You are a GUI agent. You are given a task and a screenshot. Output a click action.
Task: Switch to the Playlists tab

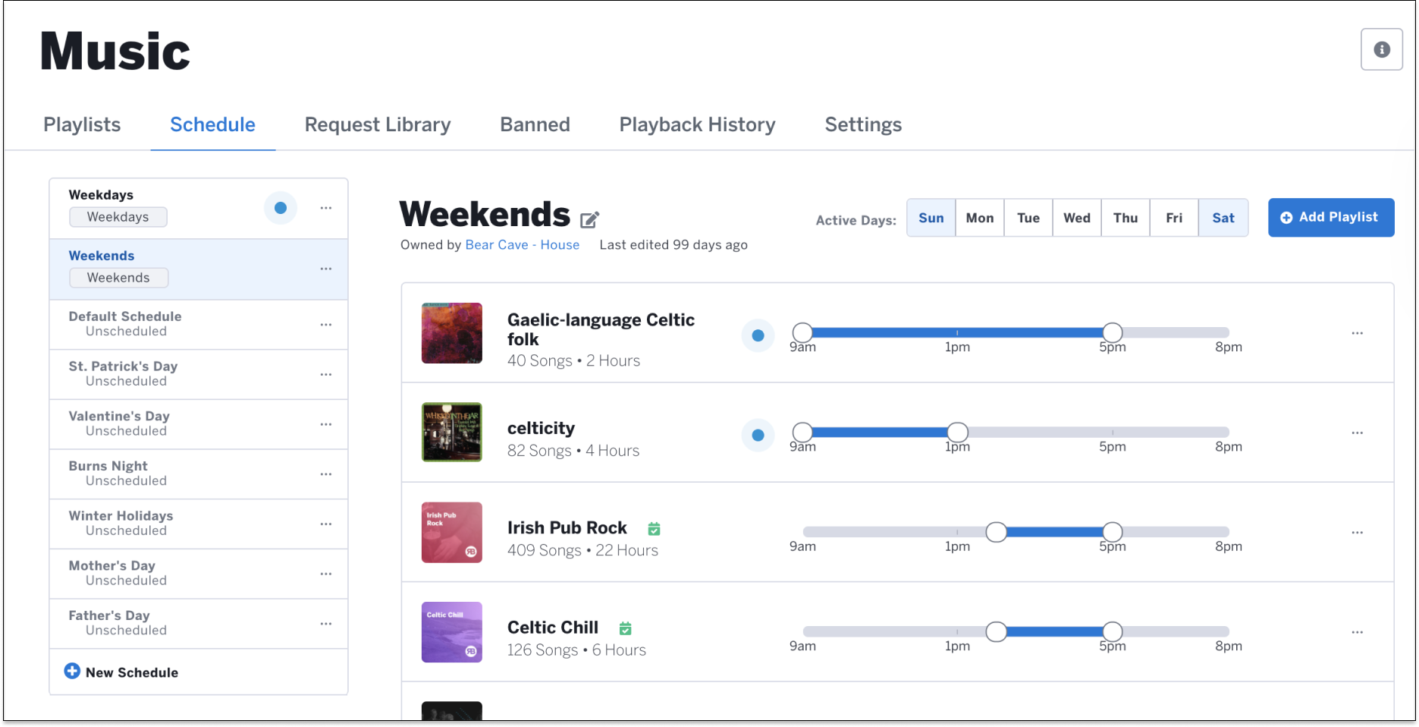coord(82,124)
